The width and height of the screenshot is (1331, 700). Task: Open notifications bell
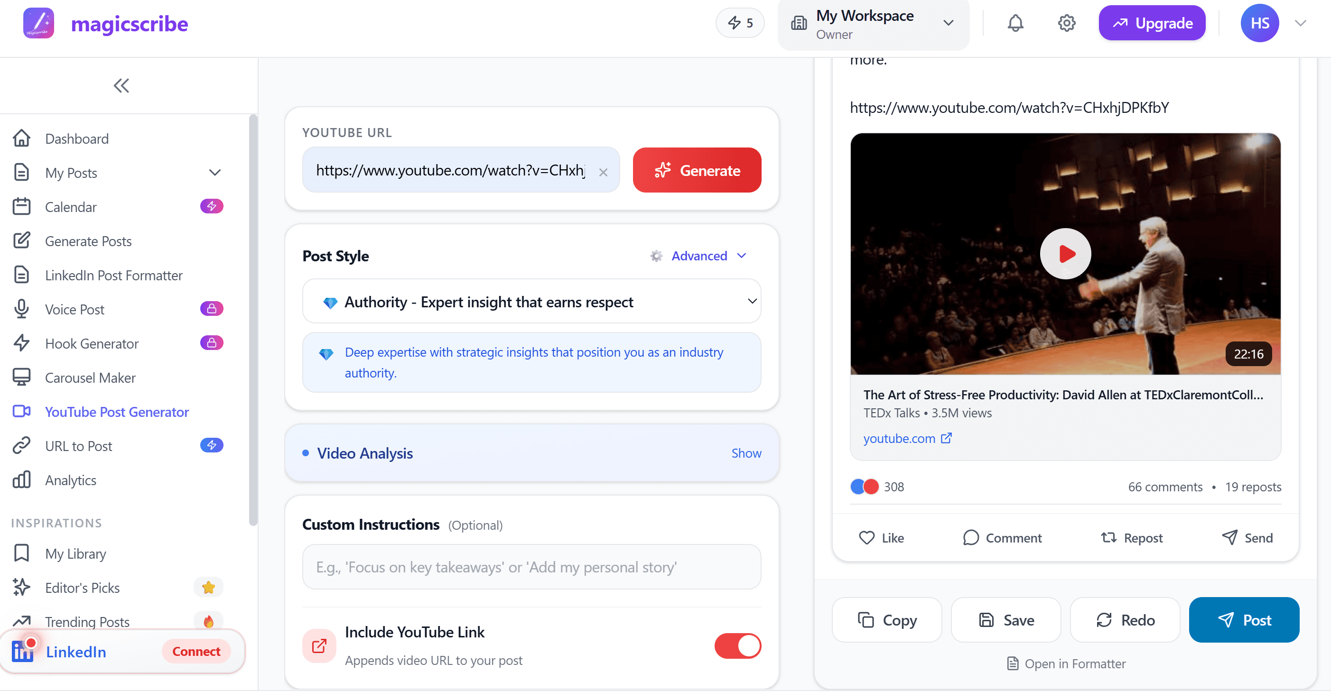(x=1015, y=23)
